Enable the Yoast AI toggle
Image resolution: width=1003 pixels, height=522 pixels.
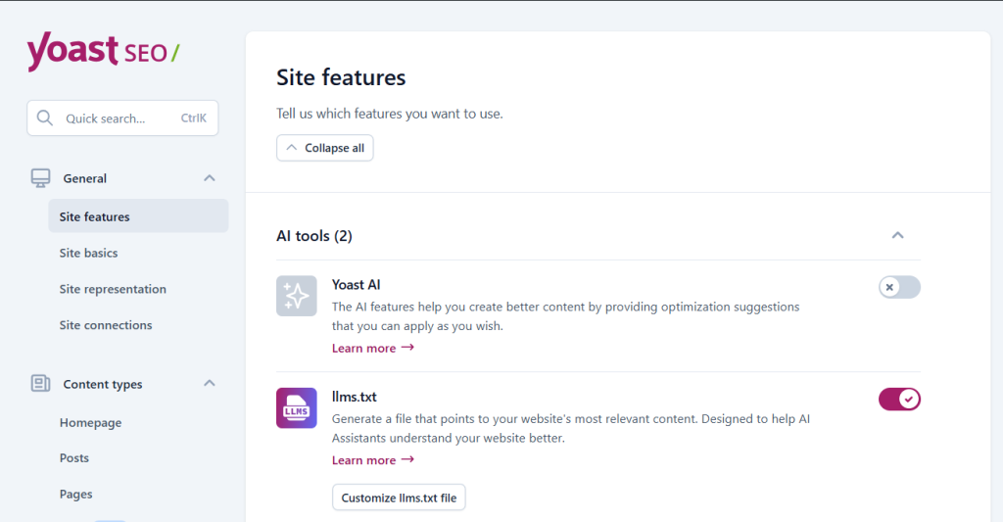(x=899, y=287)
